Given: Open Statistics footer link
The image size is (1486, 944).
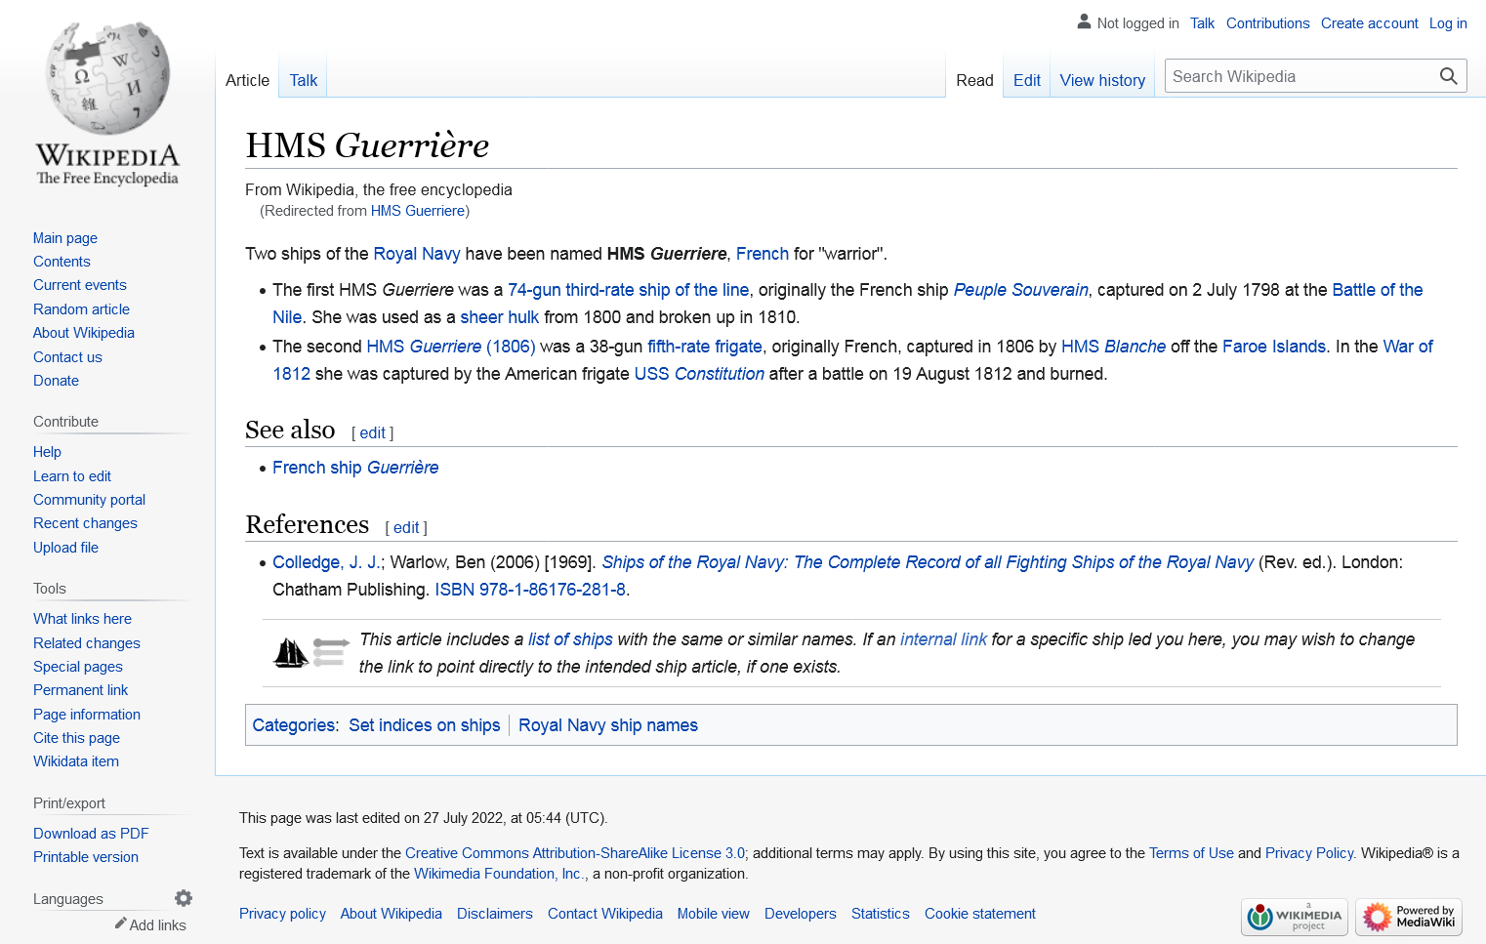Looking at the screenshot, I should (880, 914).
